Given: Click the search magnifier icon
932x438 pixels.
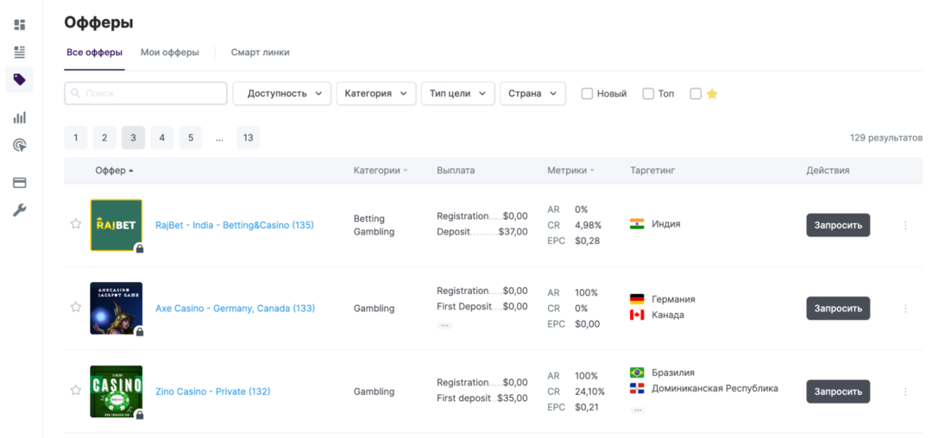Looking at the screenshot, I should point(75,93).
